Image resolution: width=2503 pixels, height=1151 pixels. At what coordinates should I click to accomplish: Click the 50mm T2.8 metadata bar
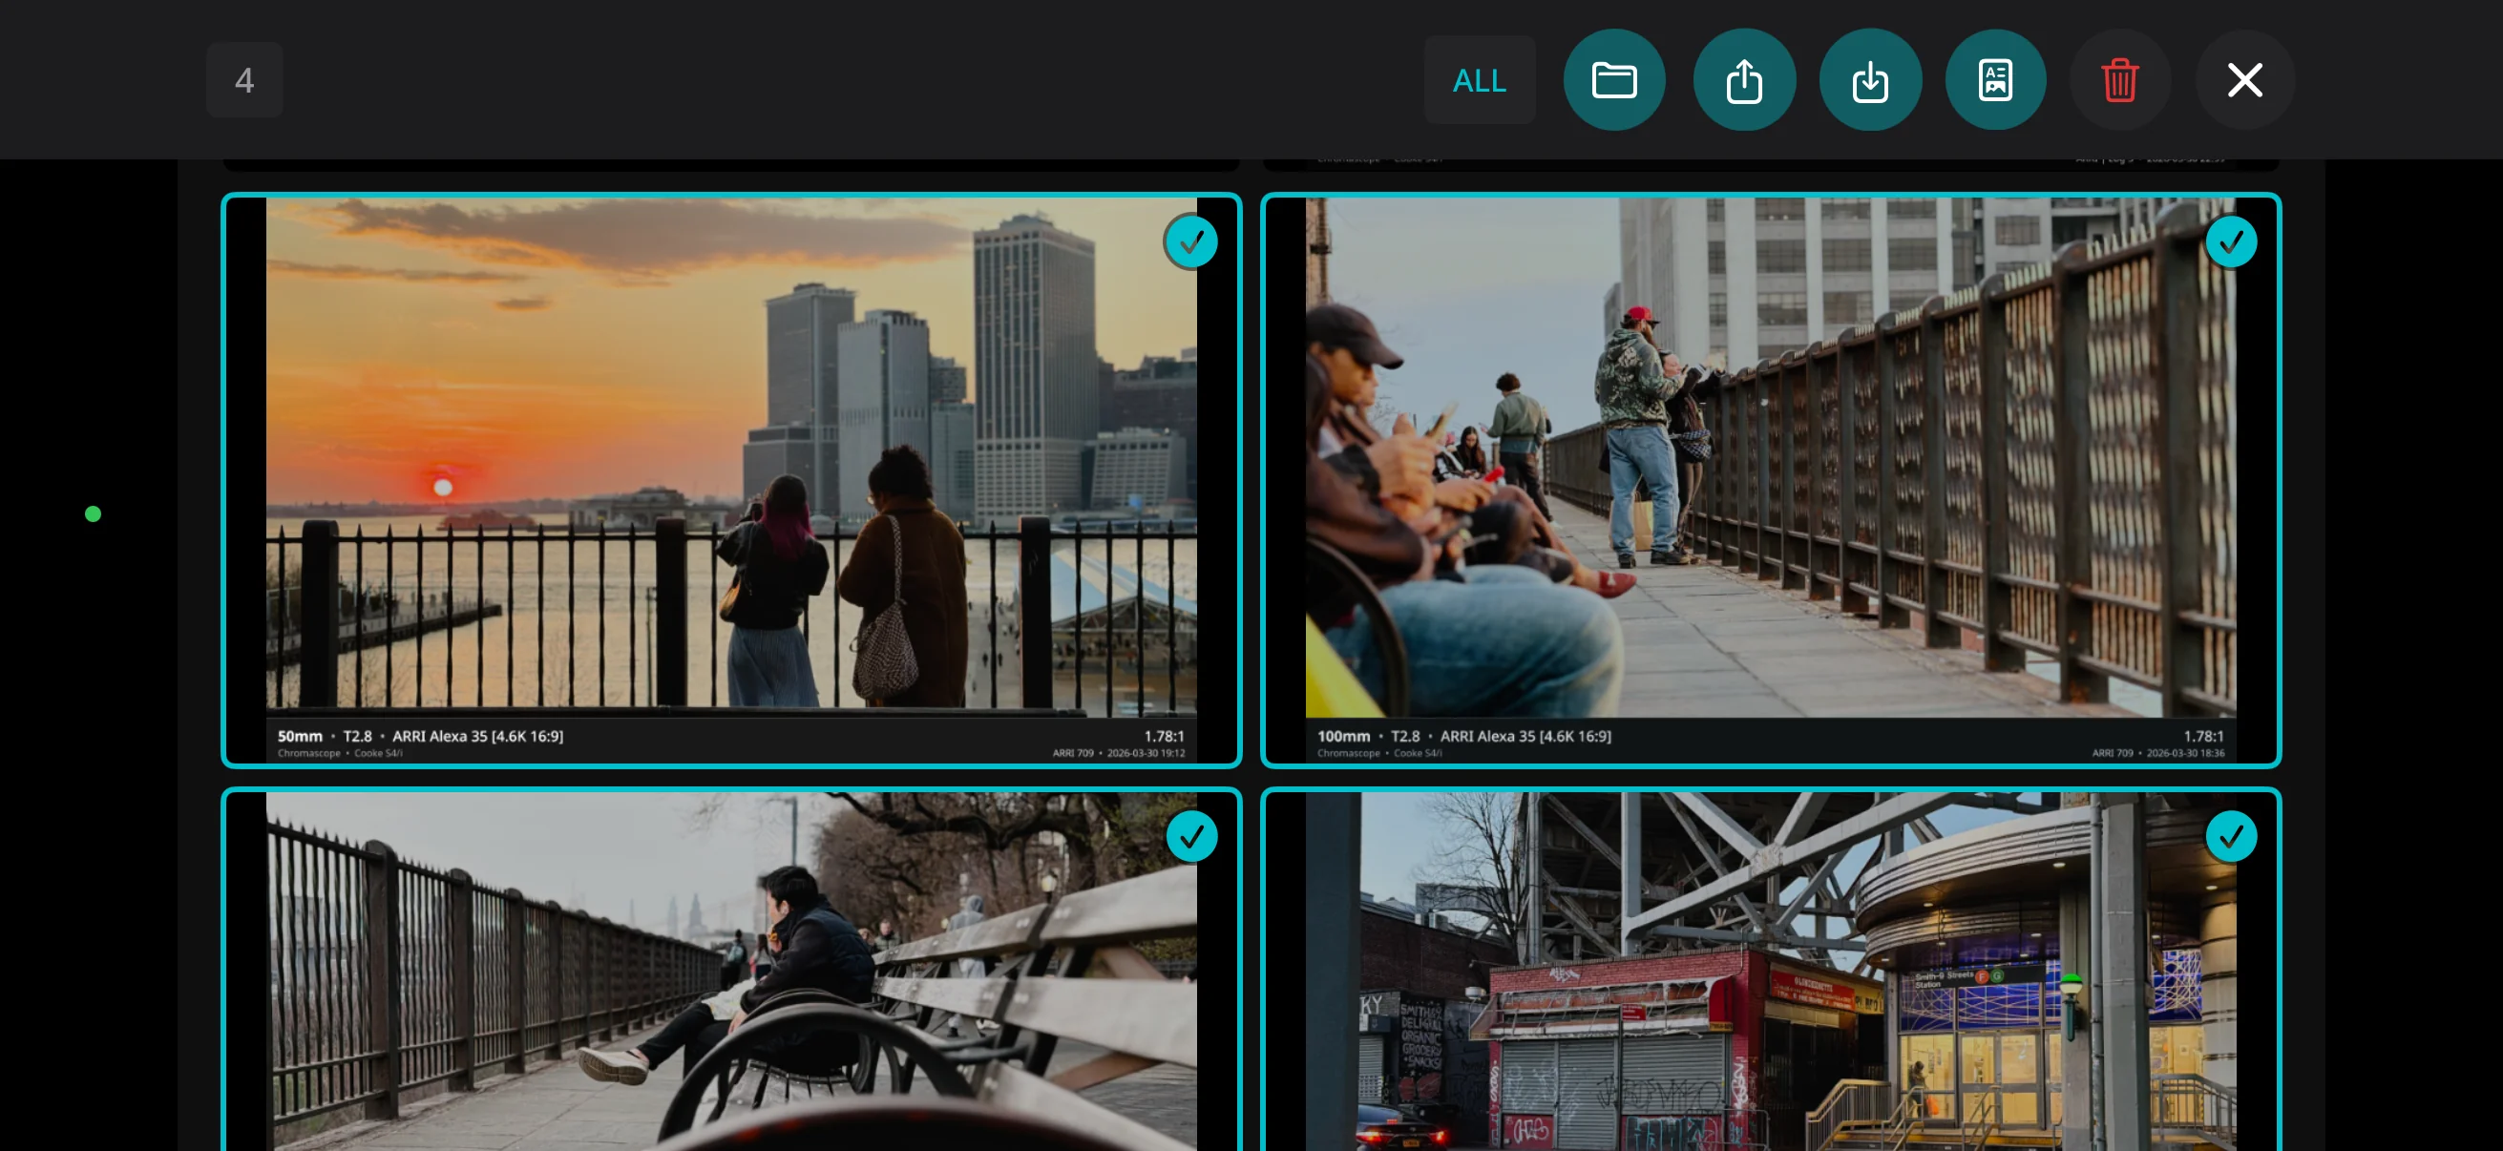418,736
